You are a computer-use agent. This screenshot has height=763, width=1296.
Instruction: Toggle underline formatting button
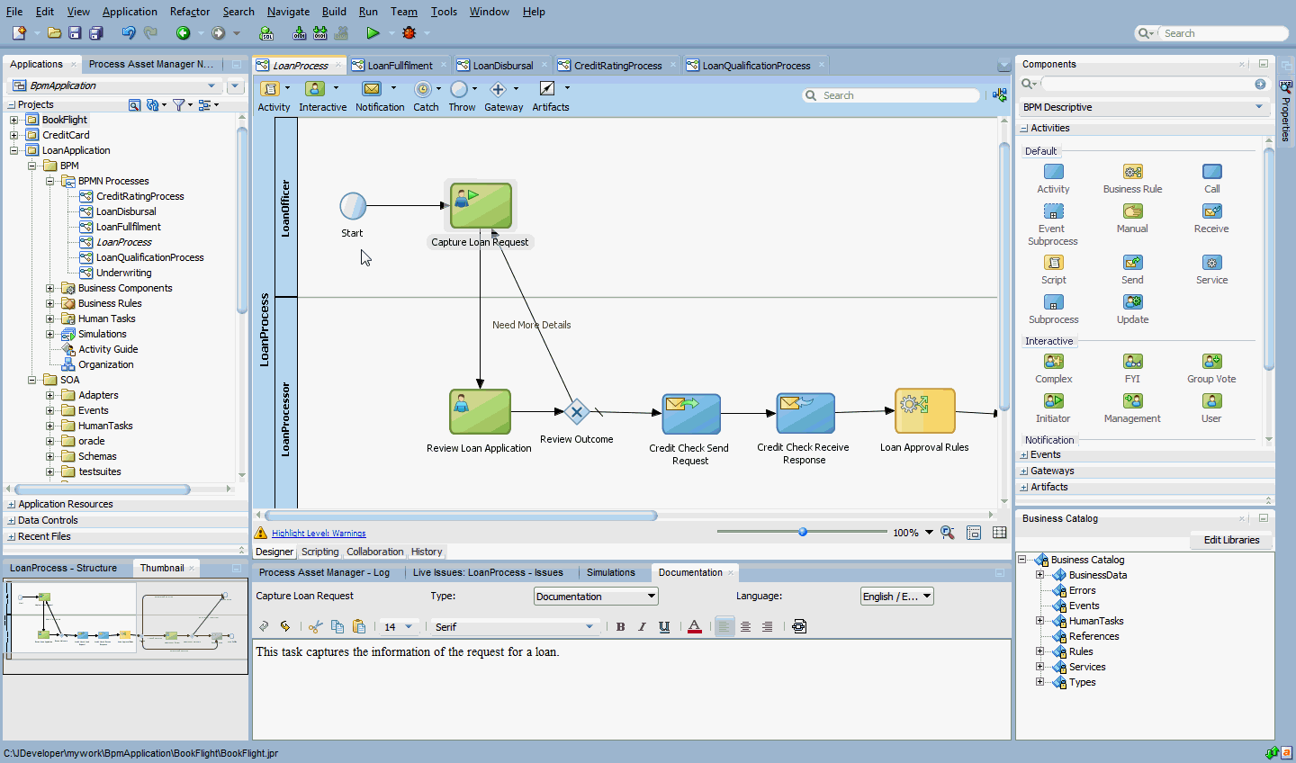coord(664,627)
